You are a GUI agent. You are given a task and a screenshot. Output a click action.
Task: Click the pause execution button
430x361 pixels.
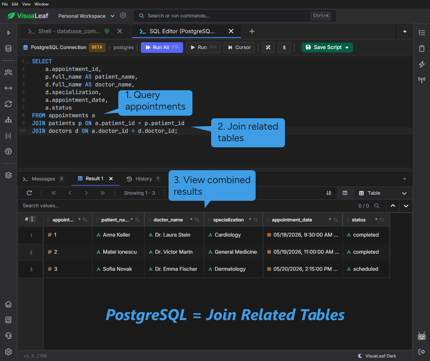tap(284, 47)
